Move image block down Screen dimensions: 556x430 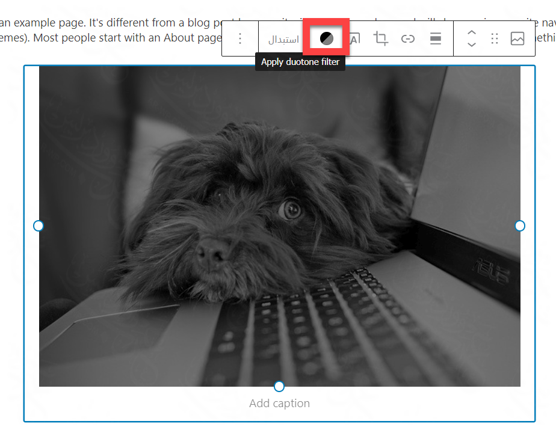click(472, 45)
